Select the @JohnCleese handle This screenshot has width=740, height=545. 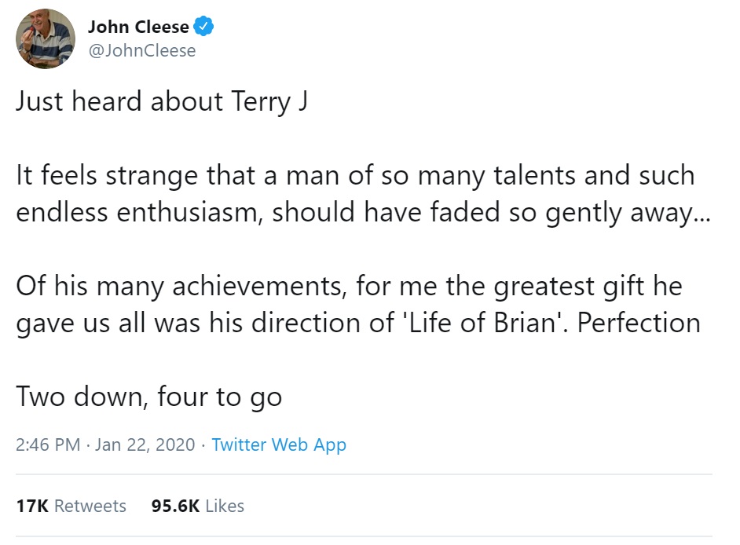tap(141, 51)
